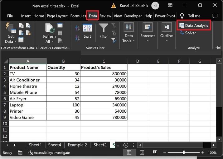Open the Formulas ribbon tab

(x=78, y=16)
